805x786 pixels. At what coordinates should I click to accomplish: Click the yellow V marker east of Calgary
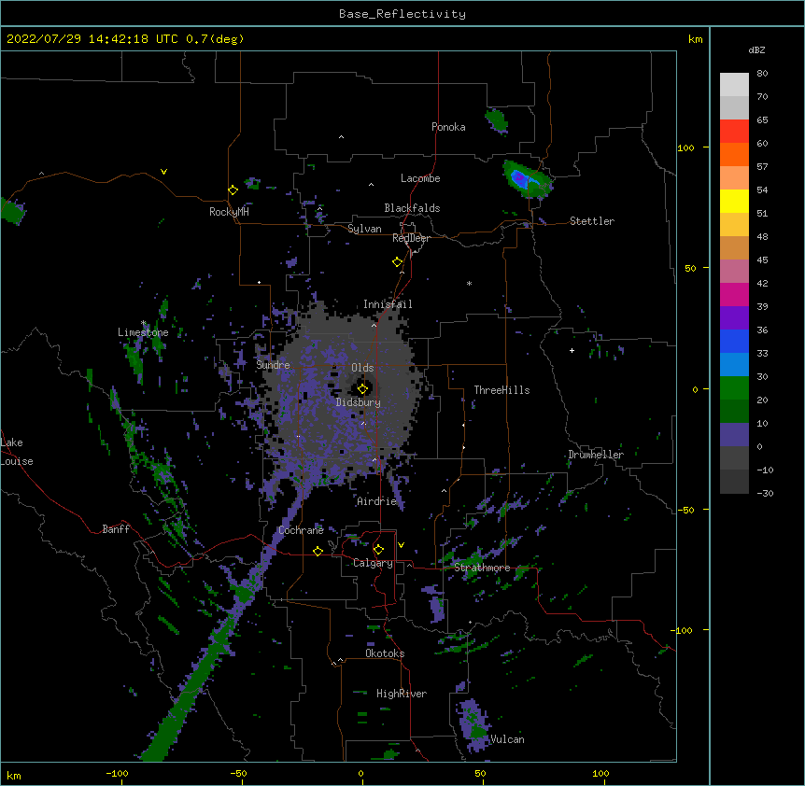pyautogui.click(x=401, y=545)
